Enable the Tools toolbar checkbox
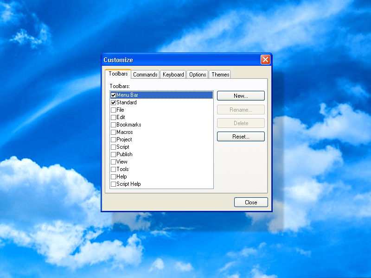This screenshot has width=371, height=278. (x=113, y=169)
